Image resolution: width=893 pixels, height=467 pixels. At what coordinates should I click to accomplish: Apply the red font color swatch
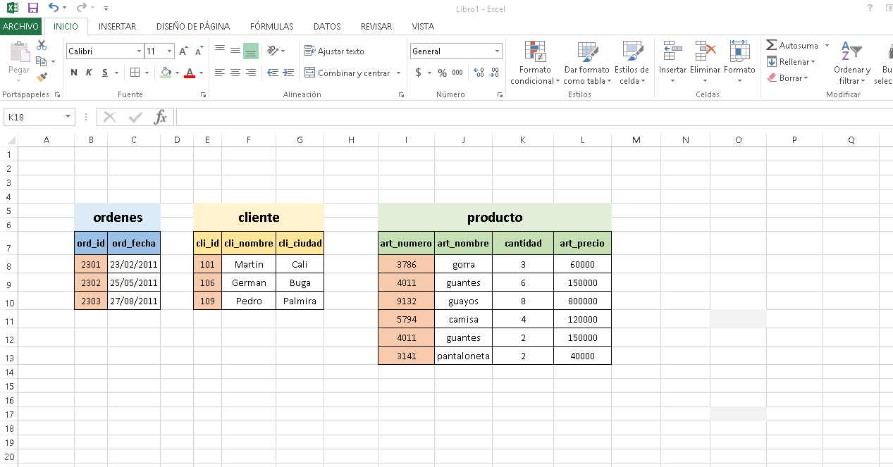click(189, 73)
